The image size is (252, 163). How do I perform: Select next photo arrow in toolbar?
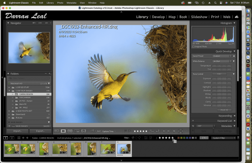click(x=168, y=131)
